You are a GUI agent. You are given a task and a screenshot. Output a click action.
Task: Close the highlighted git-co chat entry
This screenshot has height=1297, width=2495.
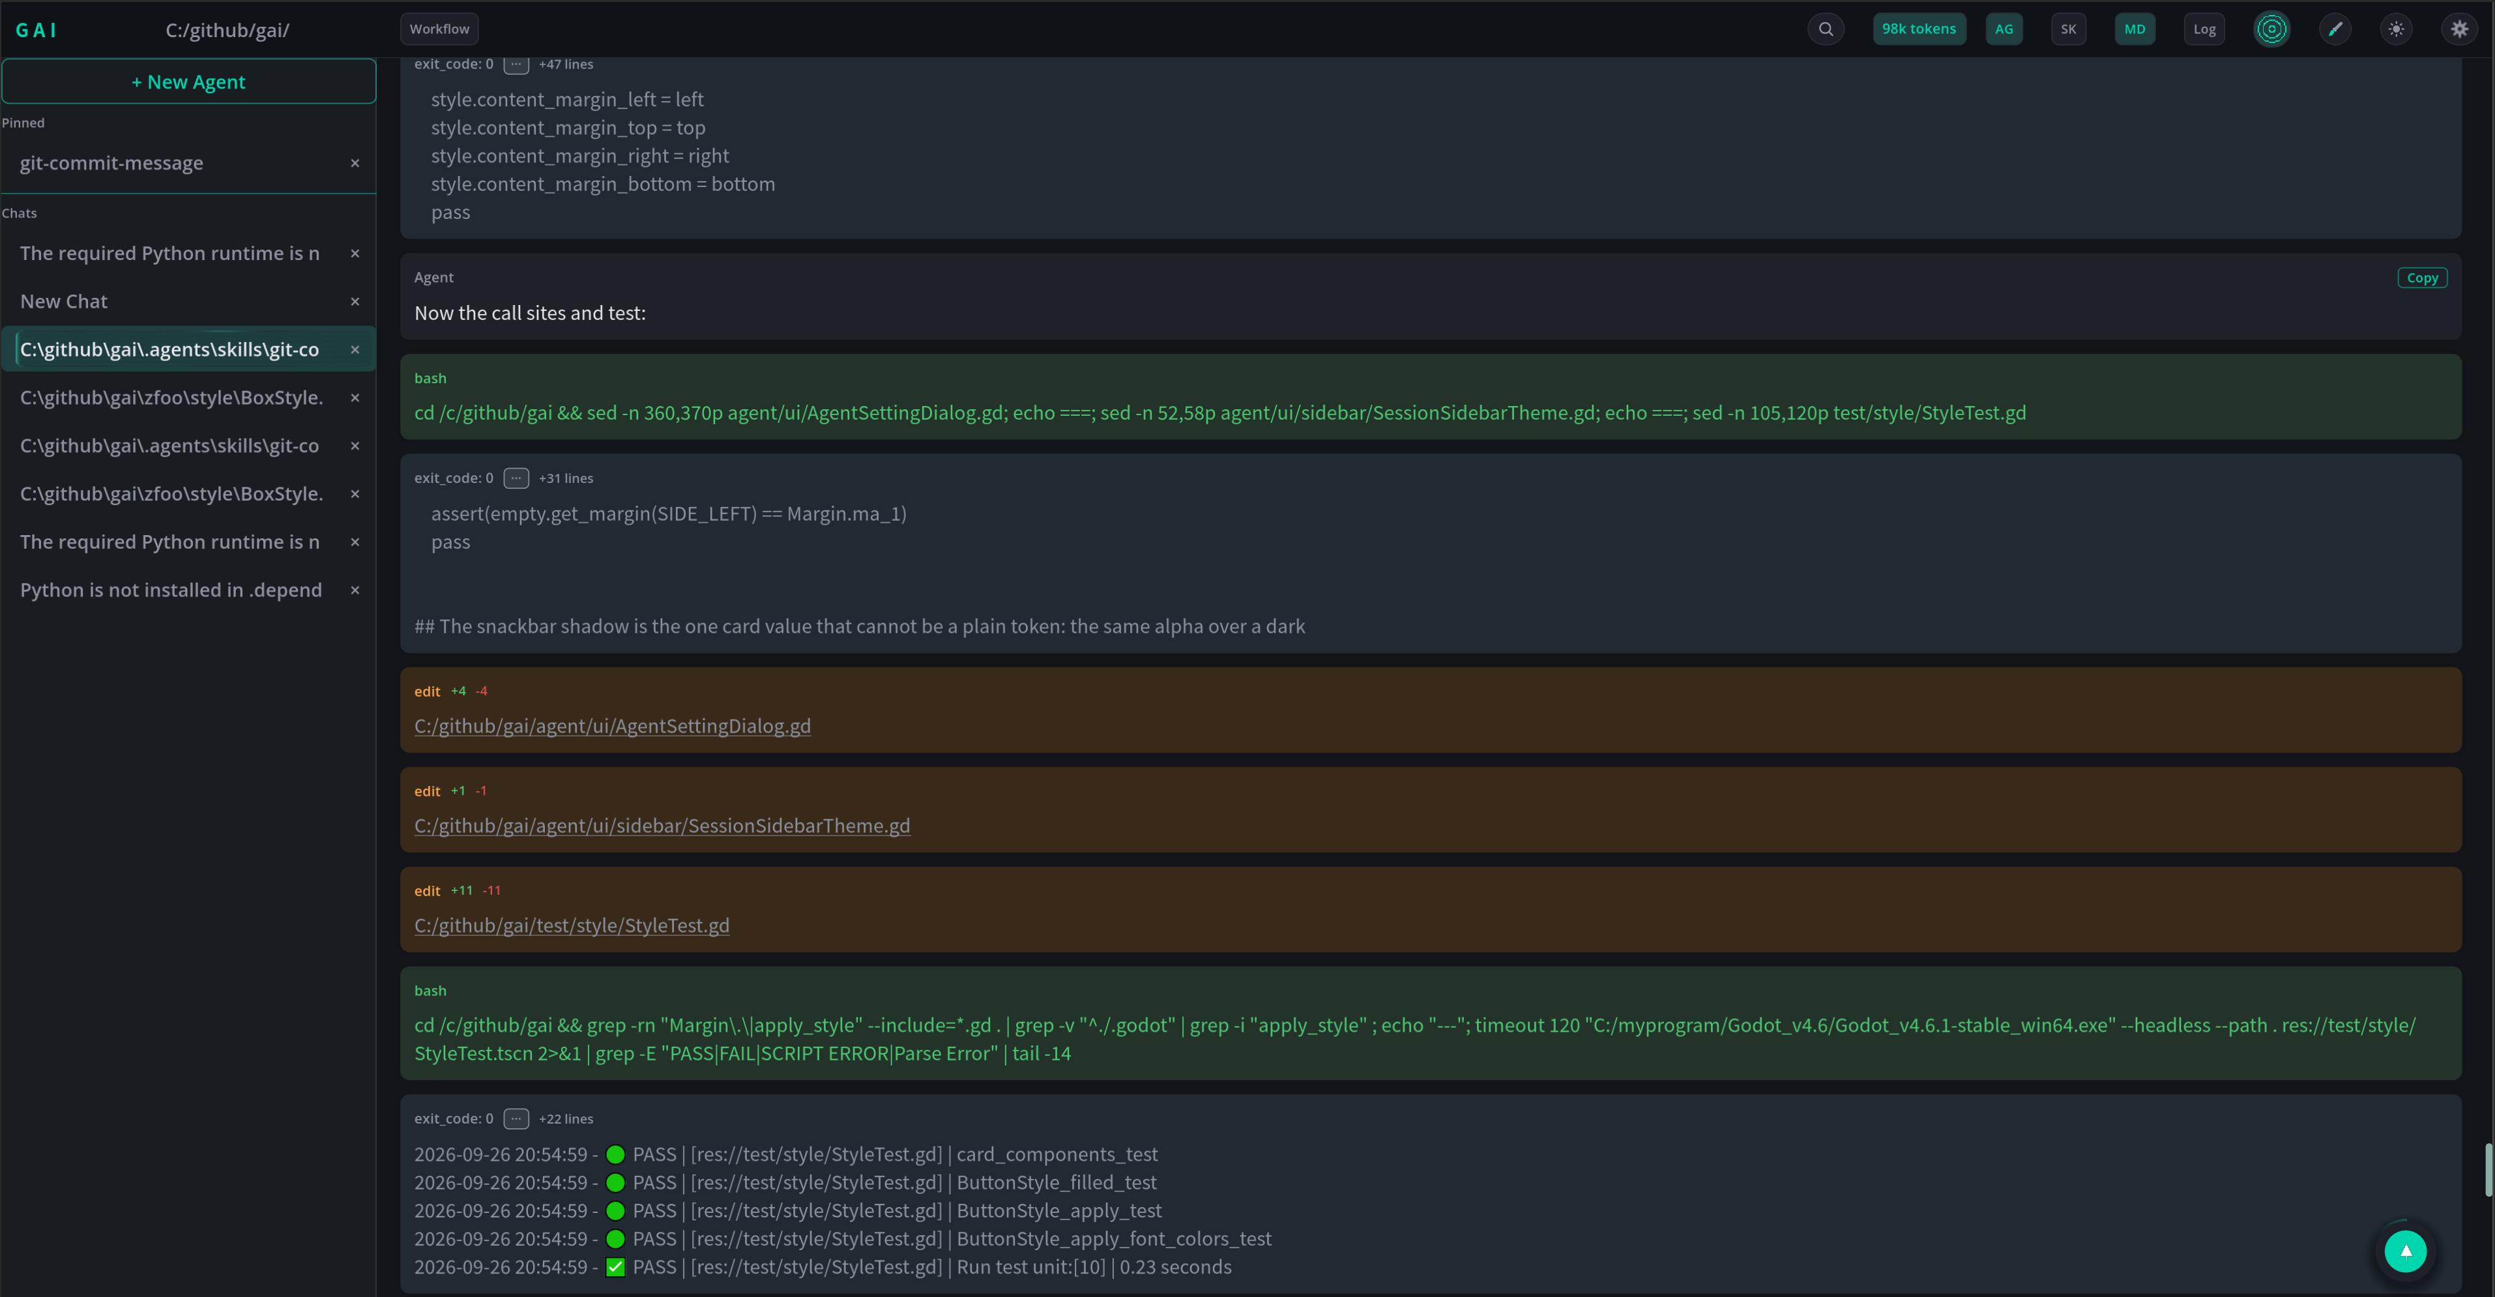(x=355, y=350)
